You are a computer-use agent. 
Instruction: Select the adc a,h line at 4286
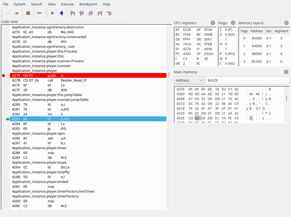tap(88, 138)
